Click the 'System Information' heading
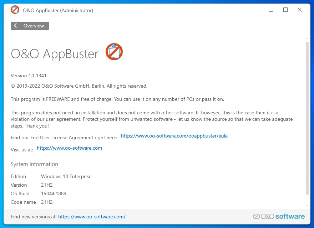 (x=35, y=164)
